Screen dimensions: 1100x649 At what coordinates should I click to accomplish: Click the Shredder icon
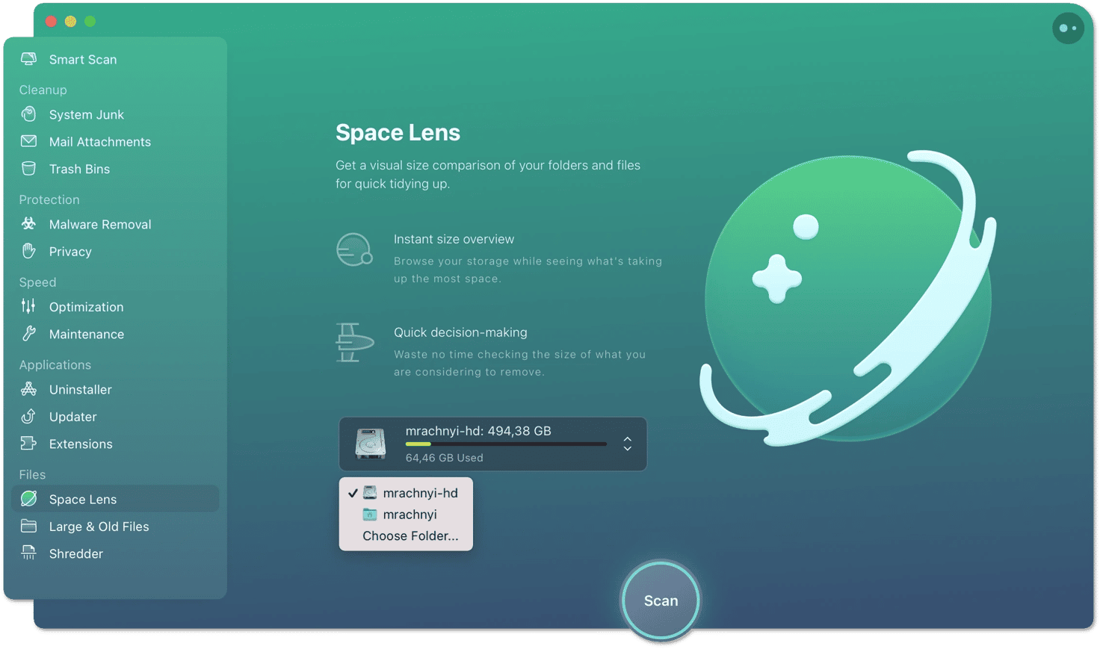click(x=28, y=553)
